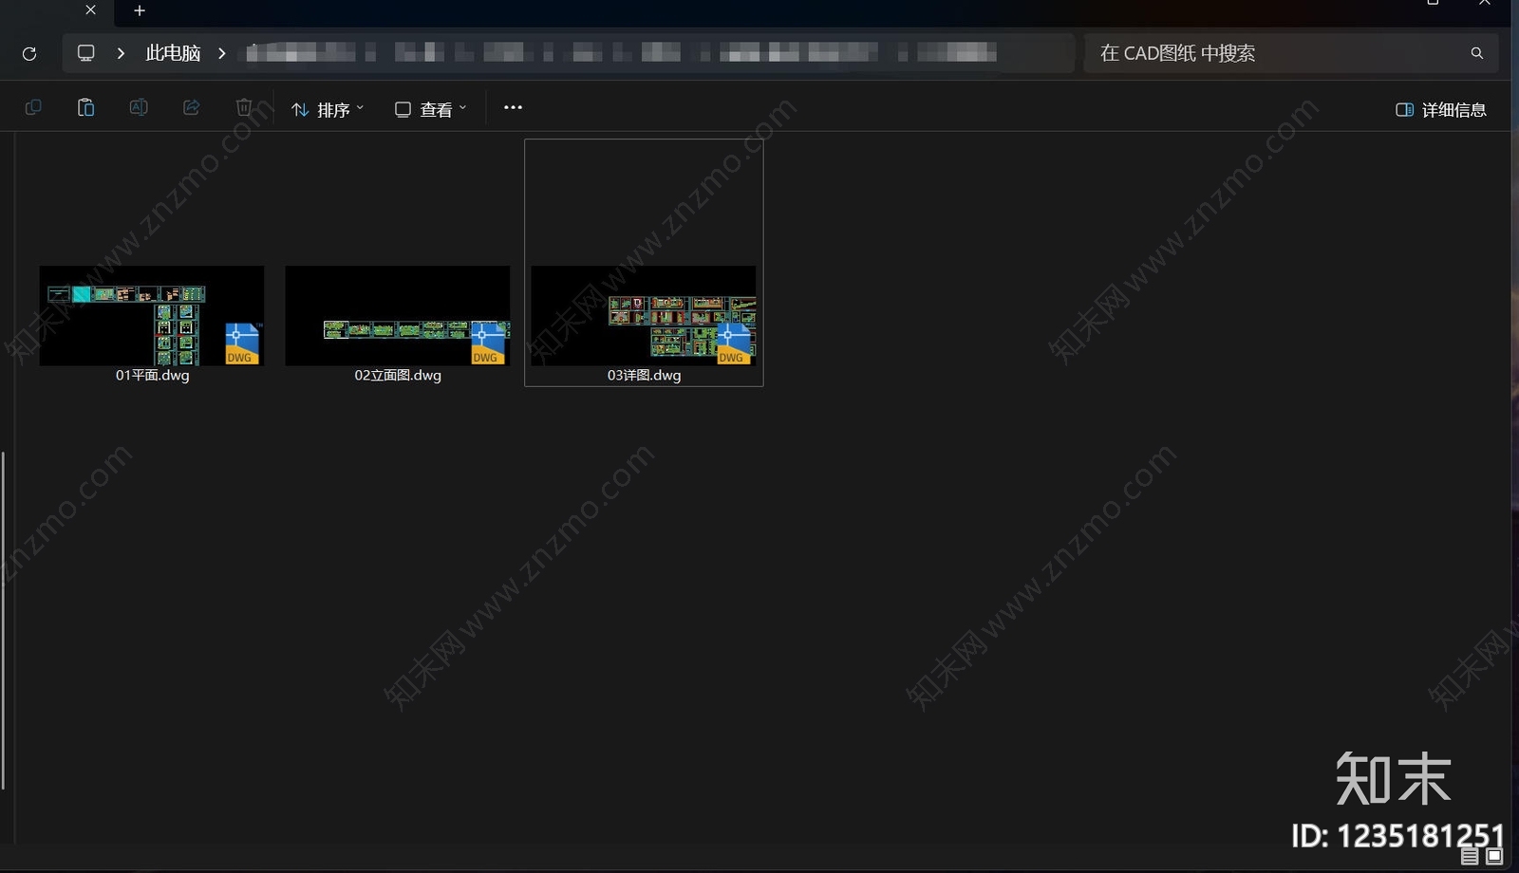
Task: Click the refresh icon beside address bar
Action: point(29,54)
